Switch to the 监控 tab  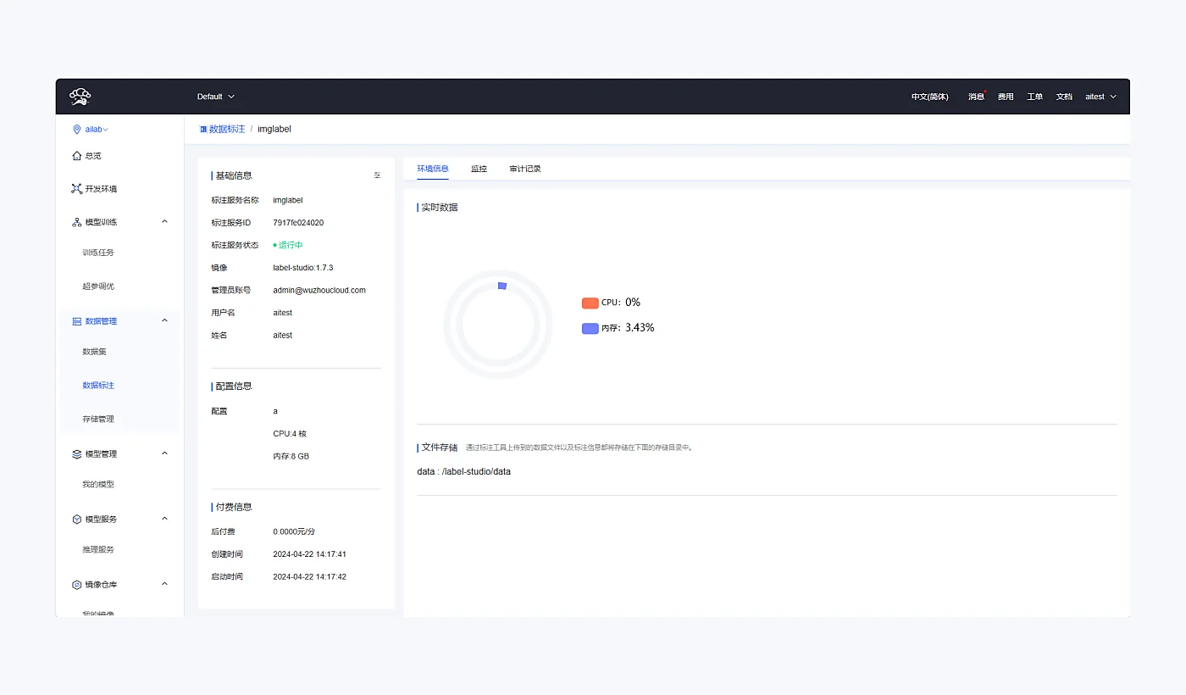click(x=479, y=169)
